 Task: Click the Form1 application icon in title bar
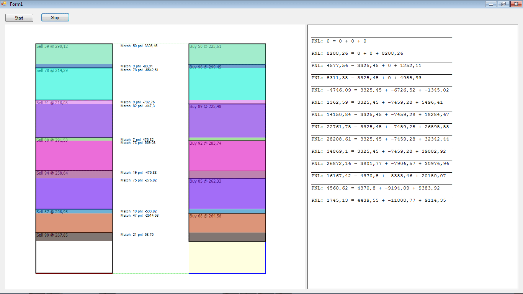tap(4, 4)
